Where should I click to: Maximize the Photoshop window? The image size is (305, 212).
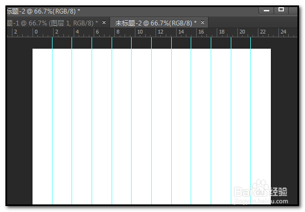click(281, 10)
